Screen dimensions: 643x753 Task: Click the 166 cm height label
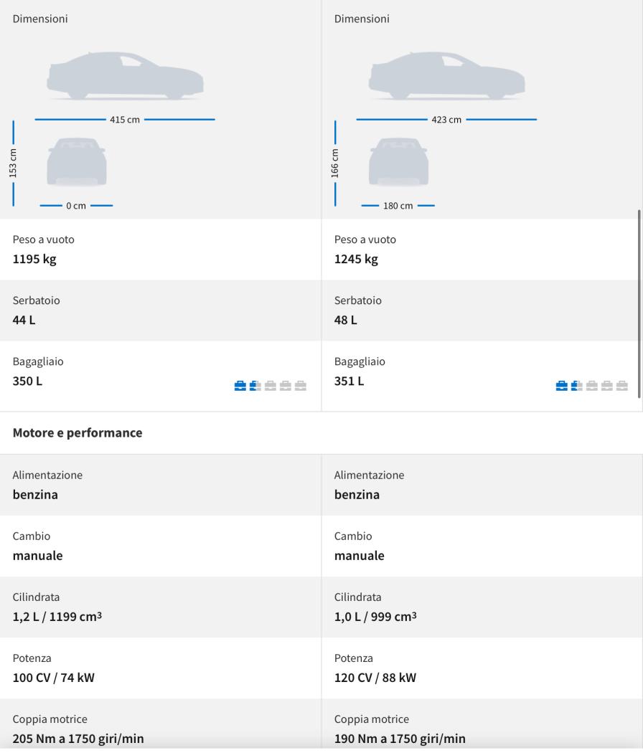coord(334,163)
